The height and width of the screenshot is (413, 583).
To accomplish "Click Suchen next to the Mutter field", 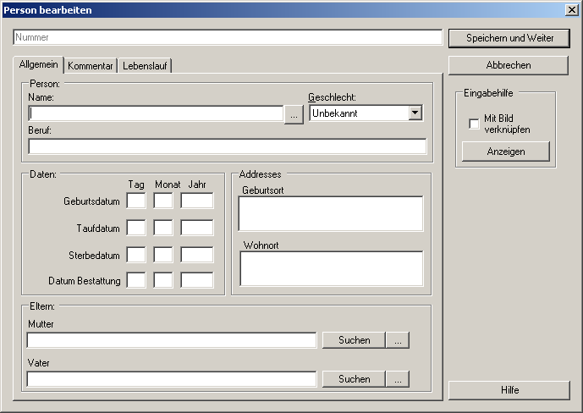I will 354,340.
